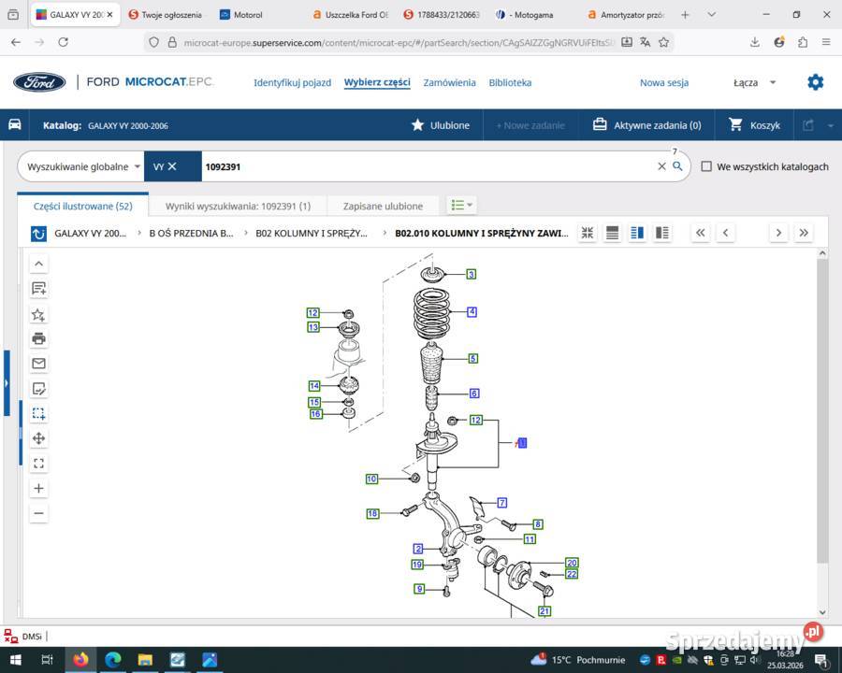Remove the VY catalog filter chip
Viewport: 842px width, 673px height.
[172, 166]
